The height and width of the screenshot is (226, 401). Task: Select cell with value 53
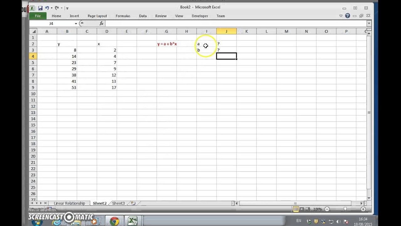point(67,88)
